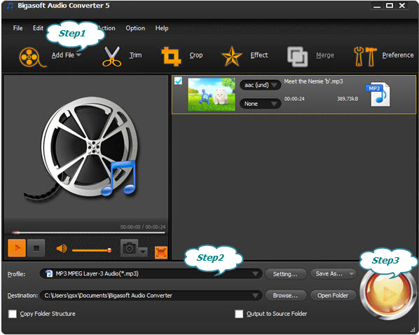Viewport: 419px width, 335px height.
Task: Maximize the Bigasoft window
Action: 390,6
